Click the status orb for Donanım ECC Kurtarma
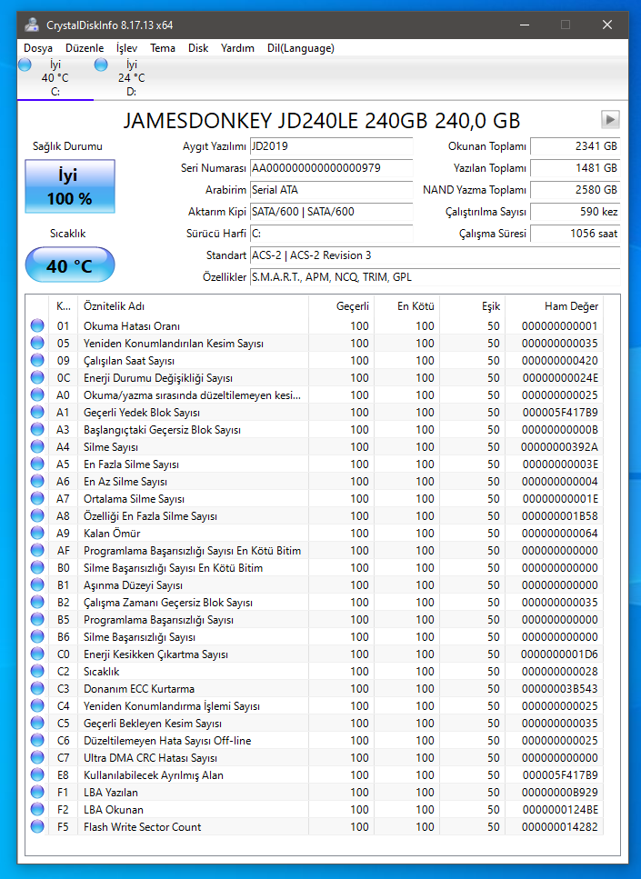This screenshot has height=879, width=641. click(x=37, y=688)
